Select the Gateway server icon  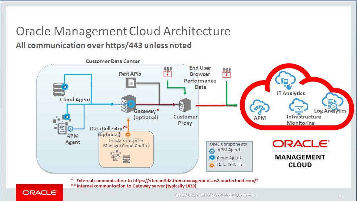tap(128, 104)
